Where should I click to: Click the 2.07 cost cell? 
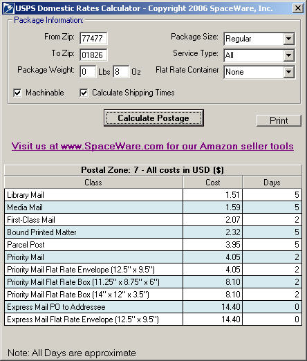(x=213, y=220)
